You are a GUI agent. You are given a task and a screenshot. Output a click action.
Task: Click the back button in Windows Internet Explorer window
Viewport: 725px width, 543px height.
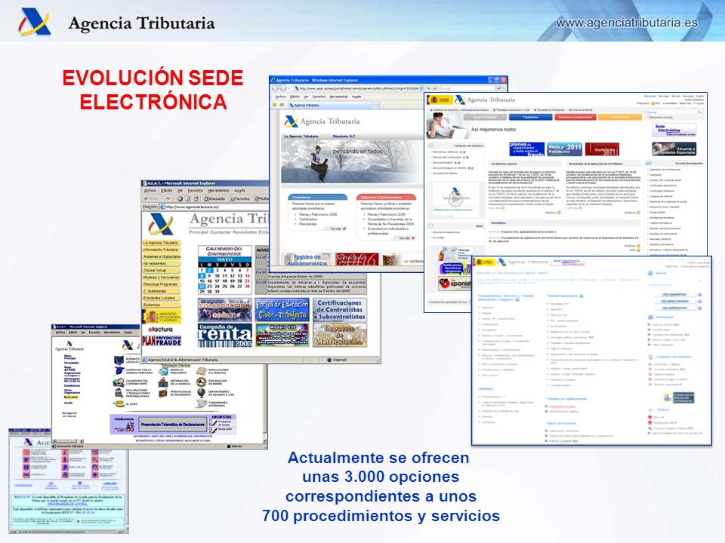(x=276, y=88)
